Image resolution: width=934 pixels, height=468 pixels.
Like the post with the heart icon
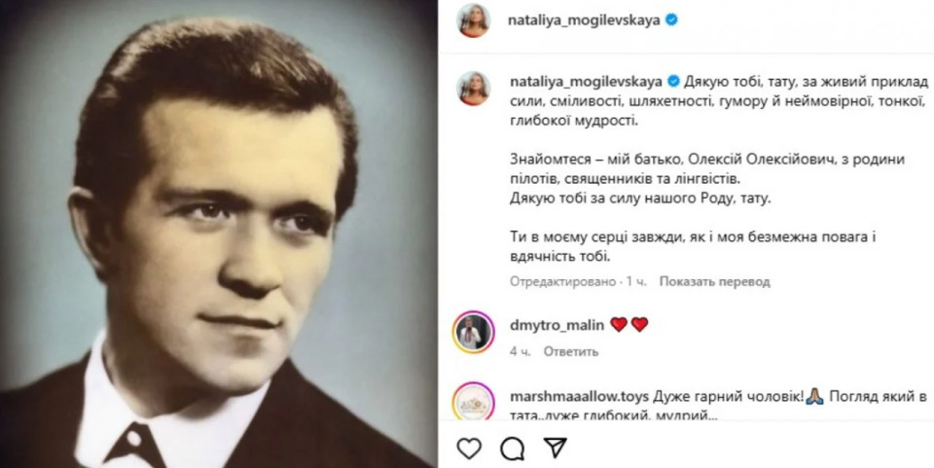[x=469, y=449]
